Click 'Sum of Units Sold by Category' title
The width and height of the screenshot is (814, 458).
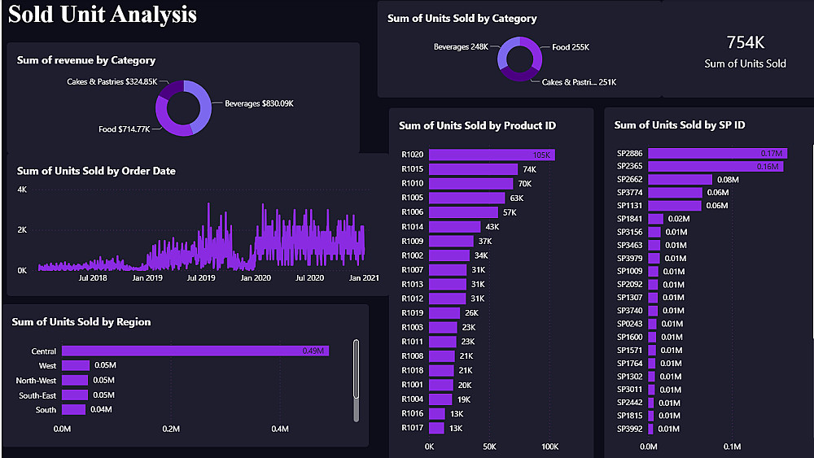(462, 18)
